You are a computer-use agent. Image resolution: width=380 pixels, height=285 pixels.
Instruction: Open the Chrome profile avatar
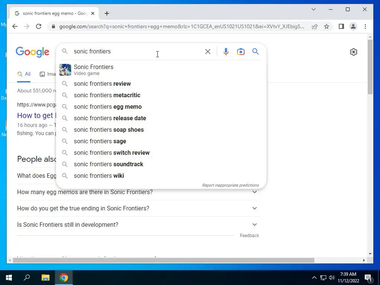pyautogui.click(x=353, y=26)
